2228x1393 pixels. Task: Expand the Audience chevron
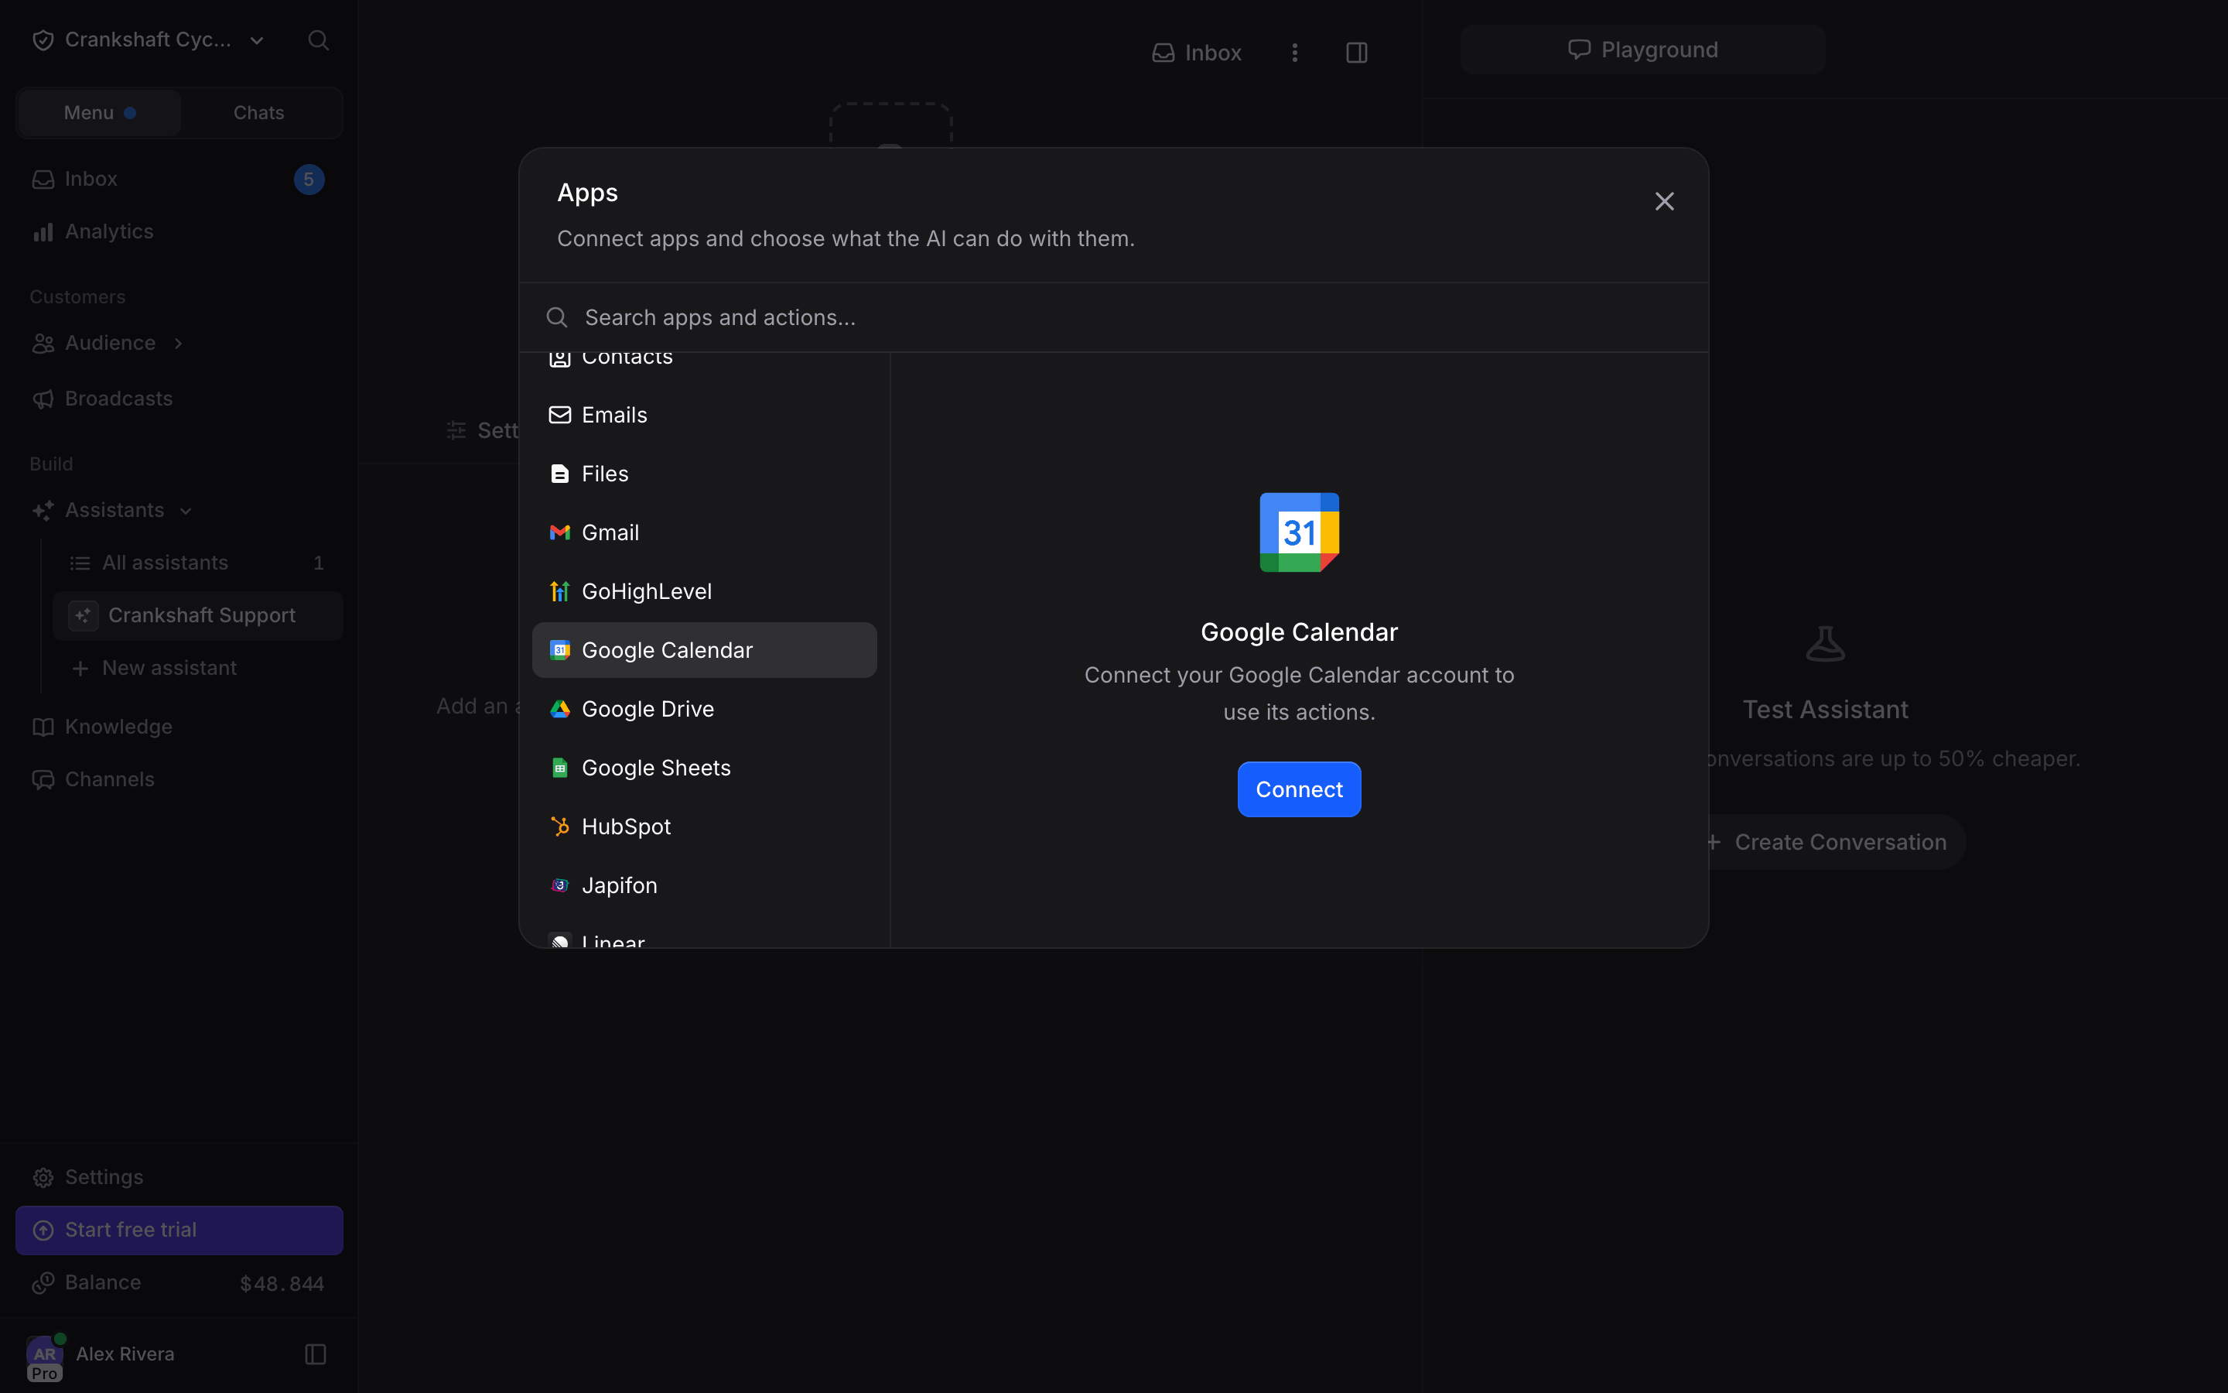(x=179, y=343)
